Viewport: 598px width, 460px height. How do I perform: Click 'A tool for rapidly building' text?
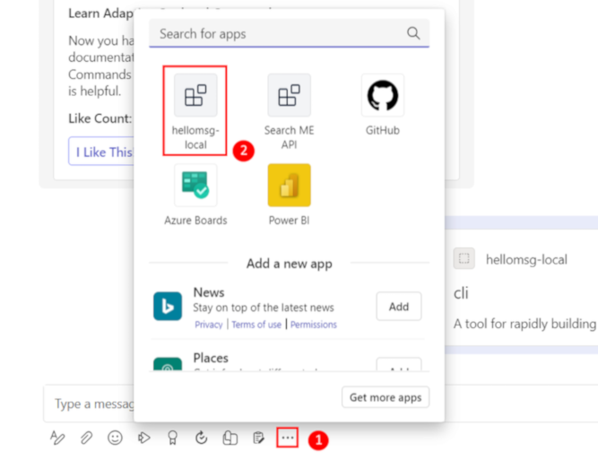[524, 324]
